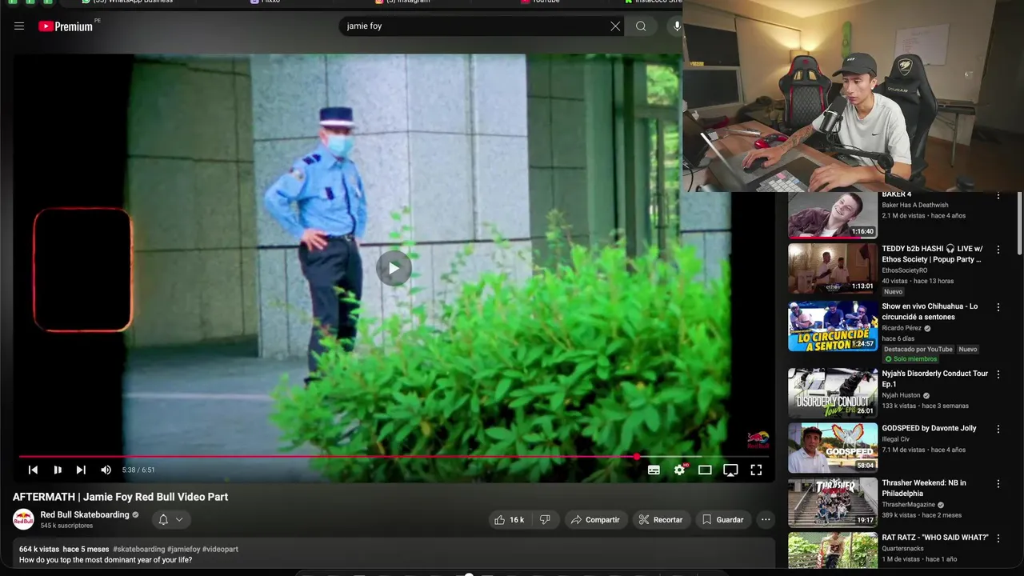Screen dimensions: 1024x576
Task: Click 'Thrasher Weekend: NB in Philadelphia' title
Action: tap(923, 488)
